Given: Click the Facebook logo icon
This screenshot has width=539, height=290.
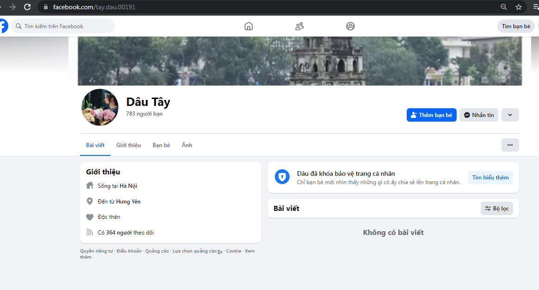Looking at the screenshot, I should pos(3,26).
